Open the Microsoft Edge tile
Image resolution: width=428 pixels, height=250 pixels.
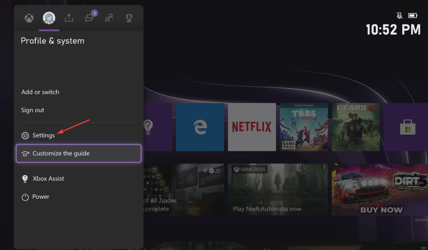pos(200,127)
